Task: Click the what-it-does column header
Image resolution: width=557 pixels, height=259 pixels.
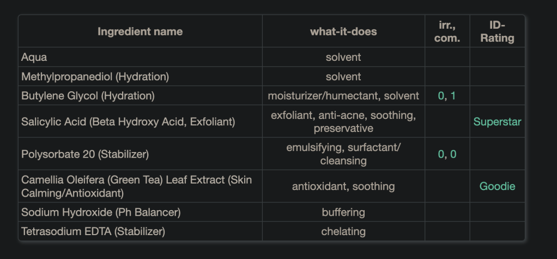Action: point(343,31)
